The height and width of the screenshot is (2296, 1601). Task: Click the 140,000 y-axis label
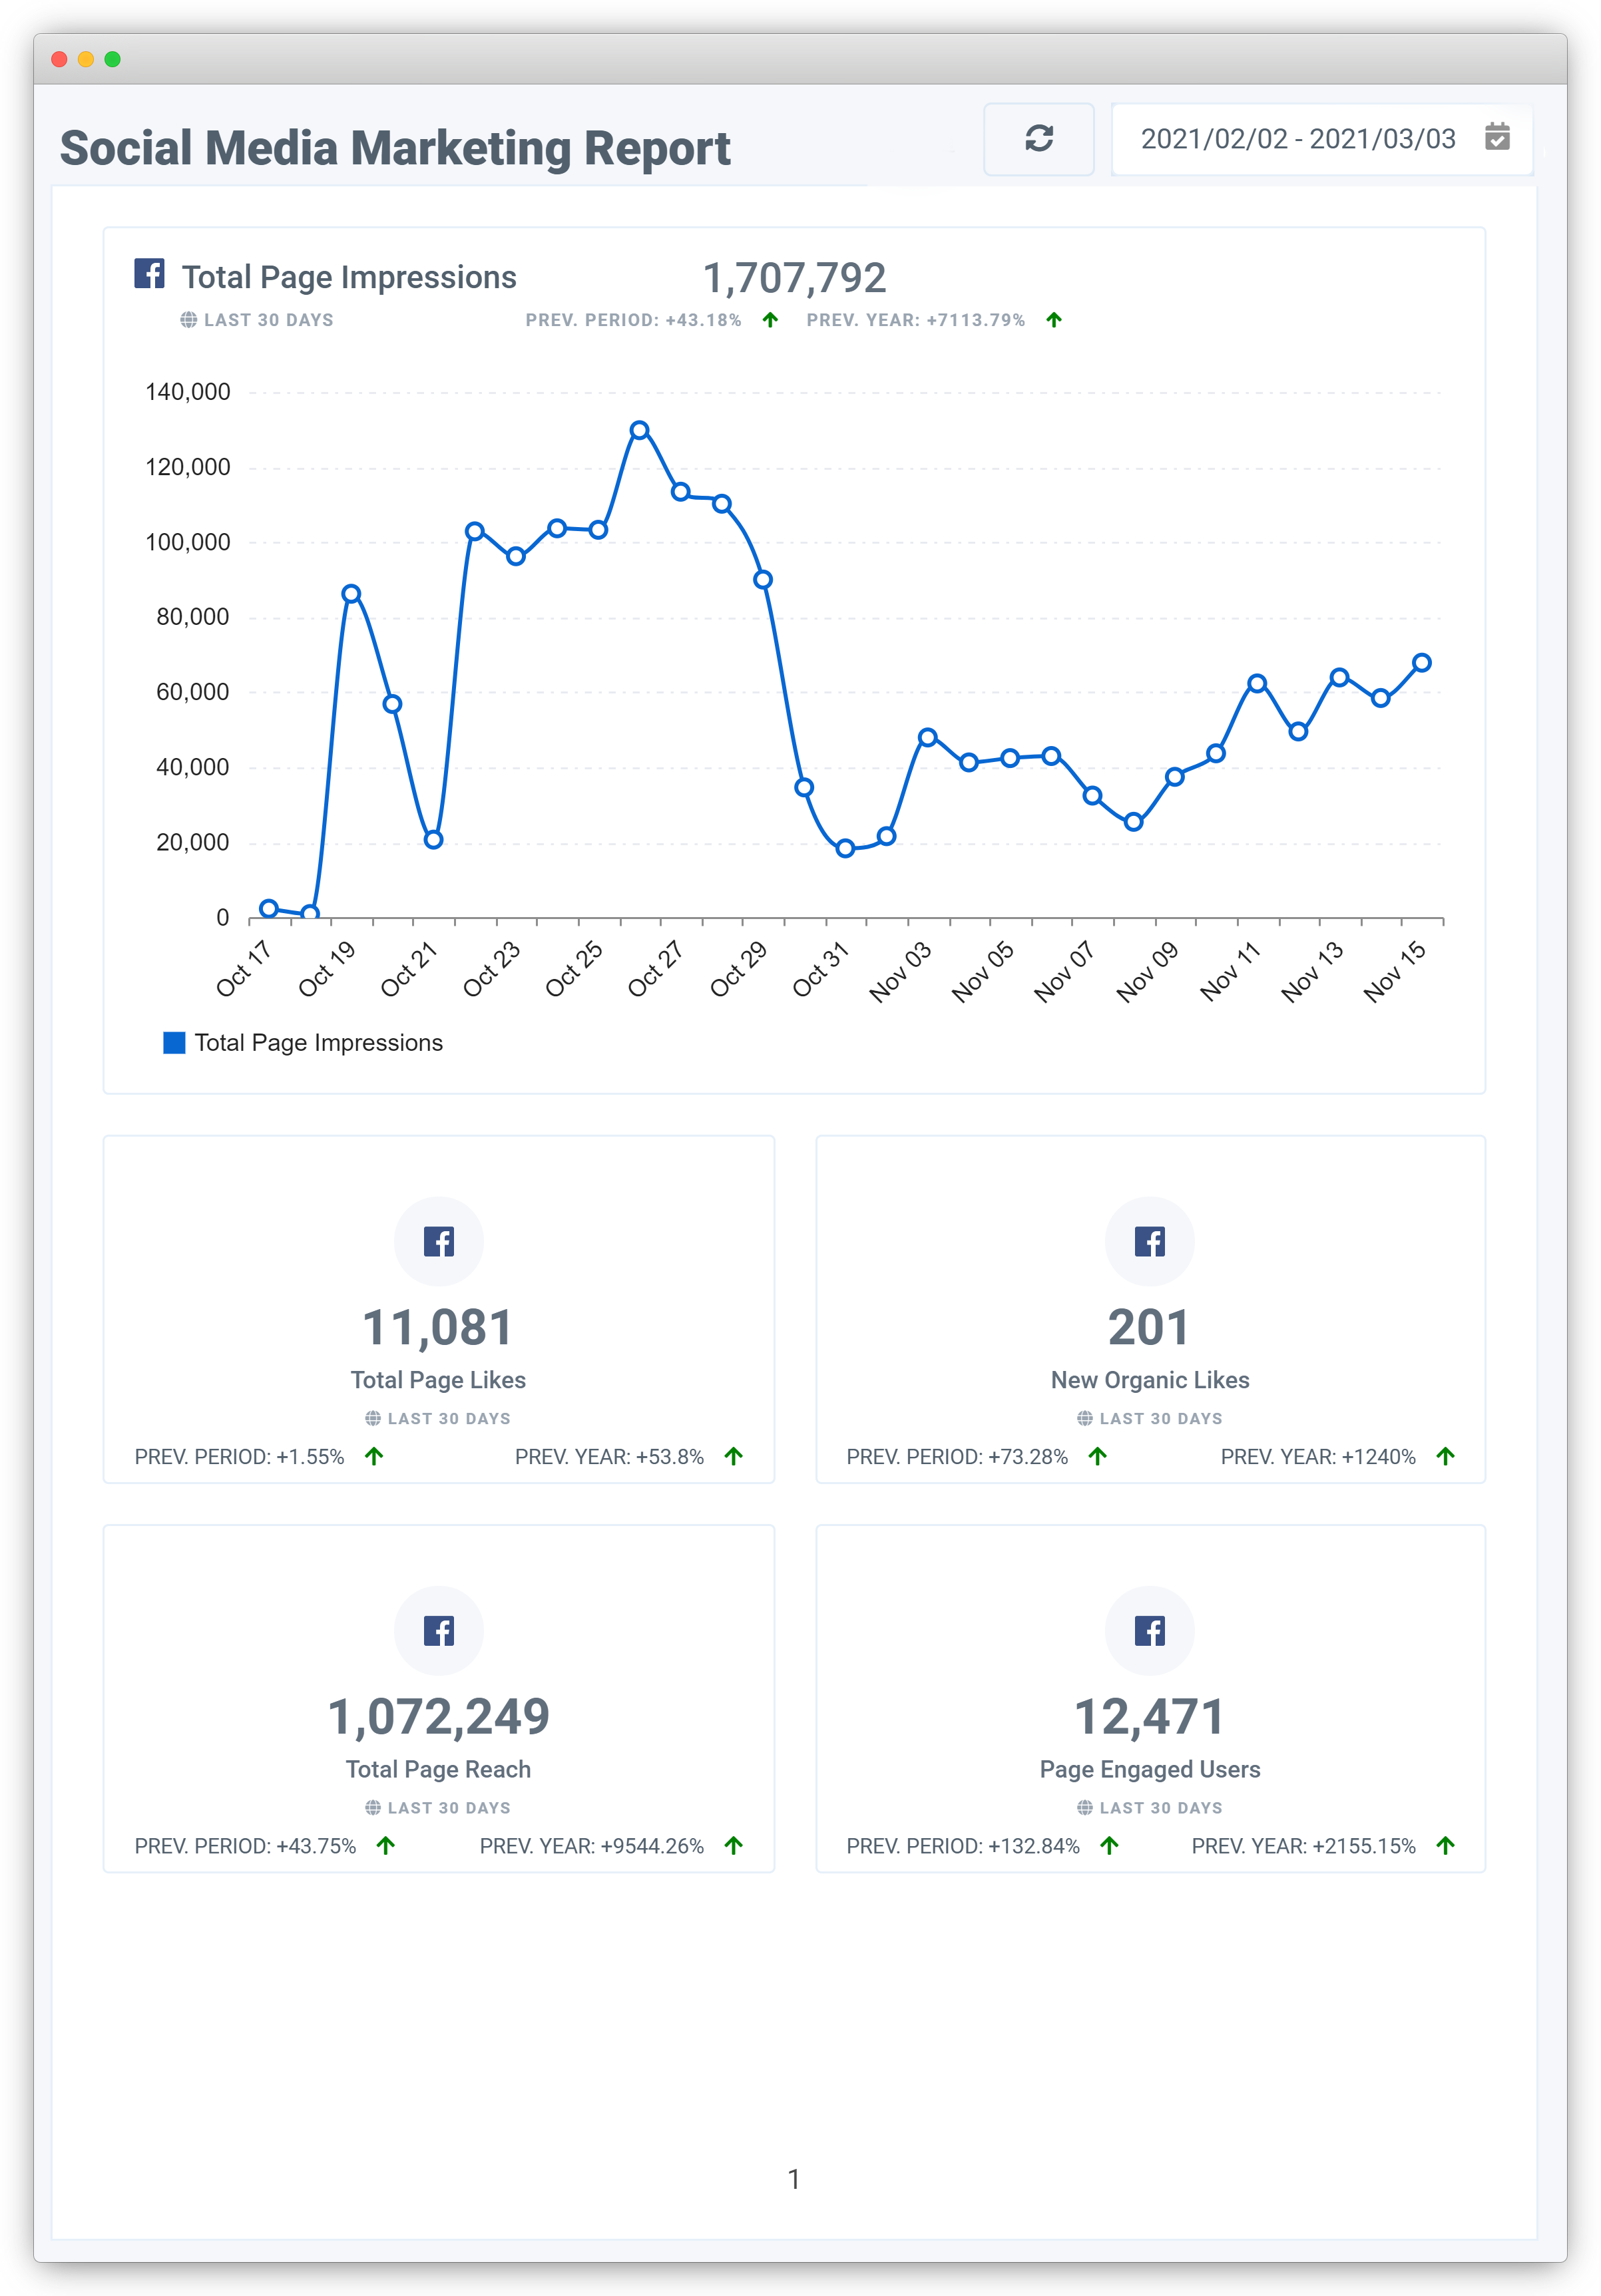tap(188, 392)
